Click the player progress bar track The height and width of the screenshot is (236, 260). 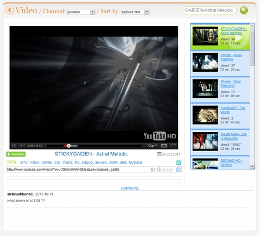tap(94, 146)
